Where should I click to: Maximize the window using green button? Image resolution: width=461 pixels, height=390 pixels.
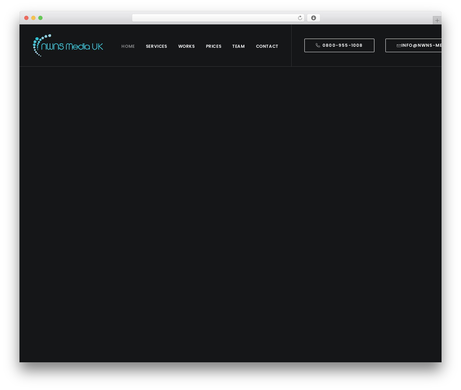pyautogui.click(x=40, y=18)
